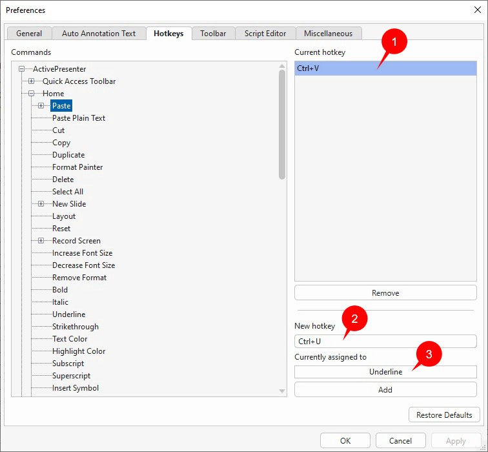Image resolution: width=488 pixels, height=452 pixels.
Task: Expand the Quick Access Toolbar node
Action: click(x=31, y=81)
